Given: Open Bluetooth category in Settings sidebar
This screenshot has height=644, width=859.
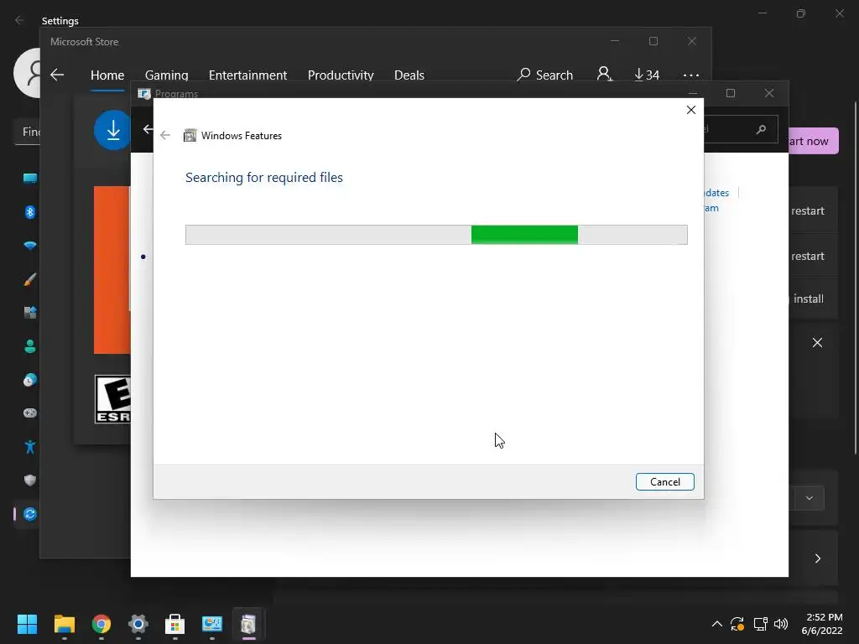Looking at the screenshot, I should tap(30, 212).
